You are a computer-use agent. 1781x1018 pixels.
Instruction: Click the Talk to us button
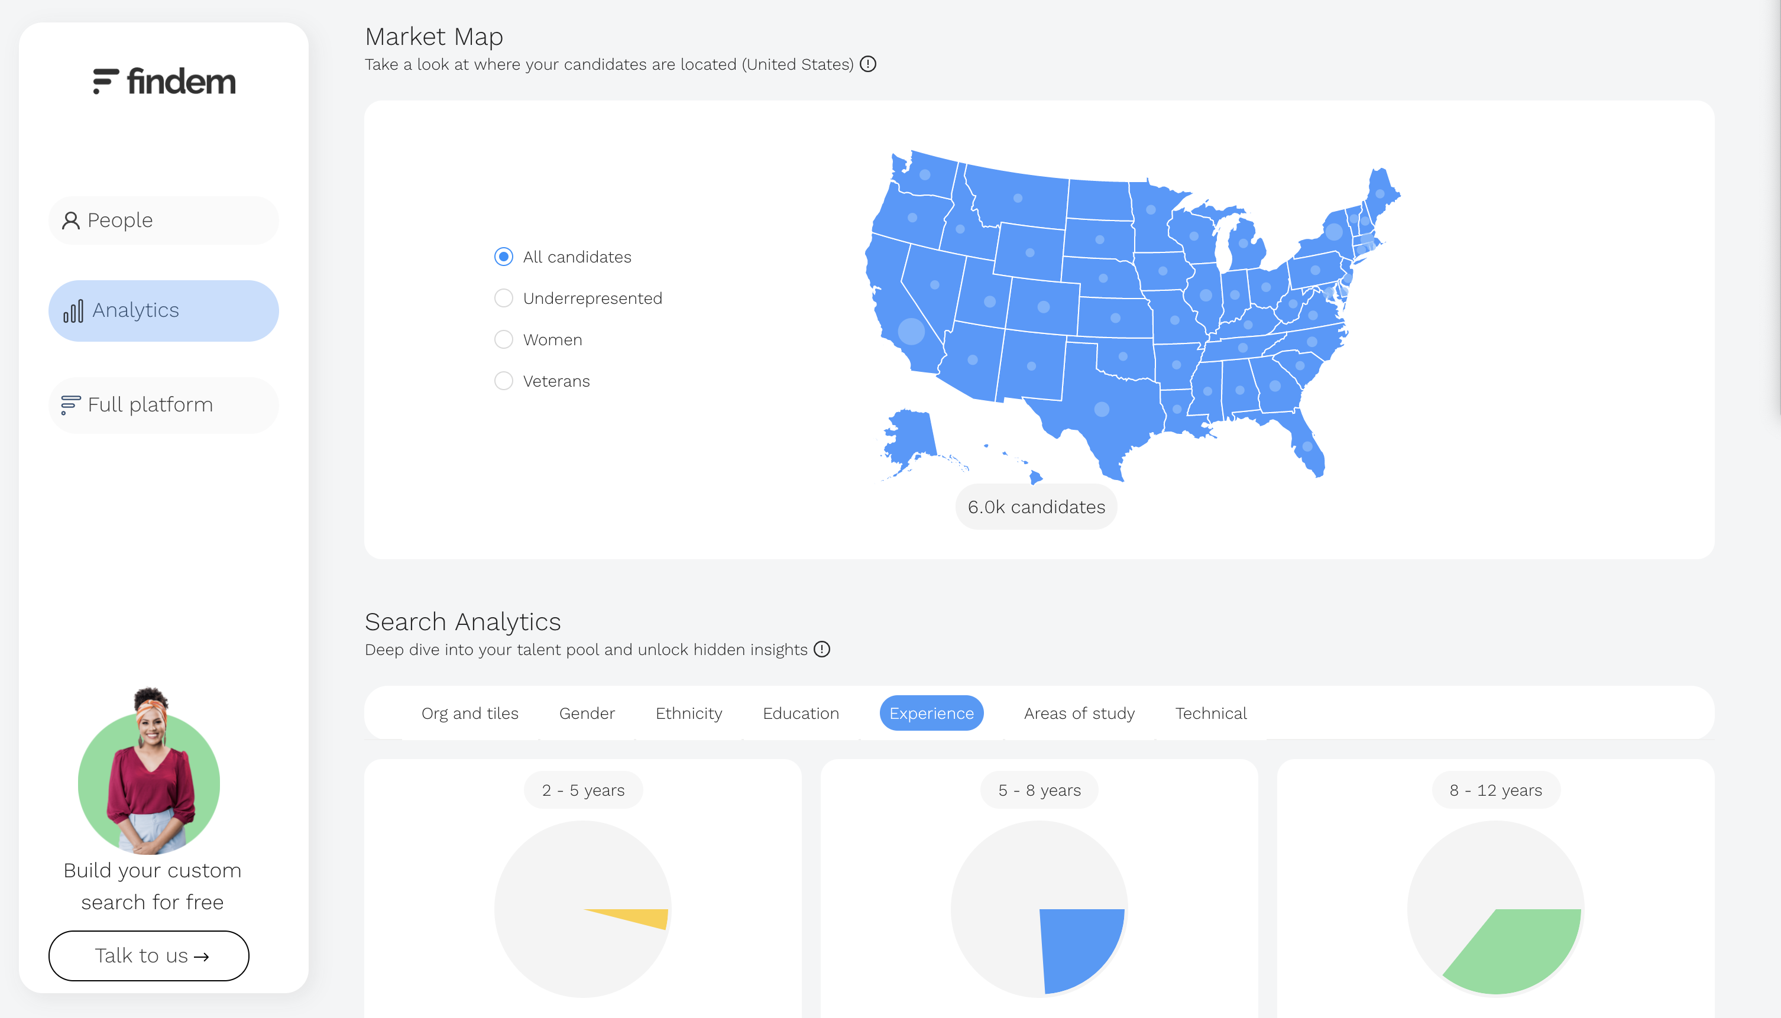tap(149, 955)
